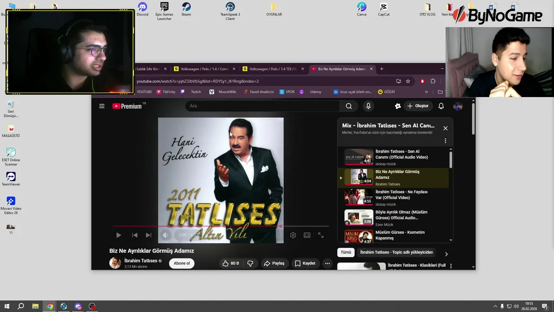Expand hidden bookmarks with the double chevron
The image size is (554, 312).
[426, 92]
